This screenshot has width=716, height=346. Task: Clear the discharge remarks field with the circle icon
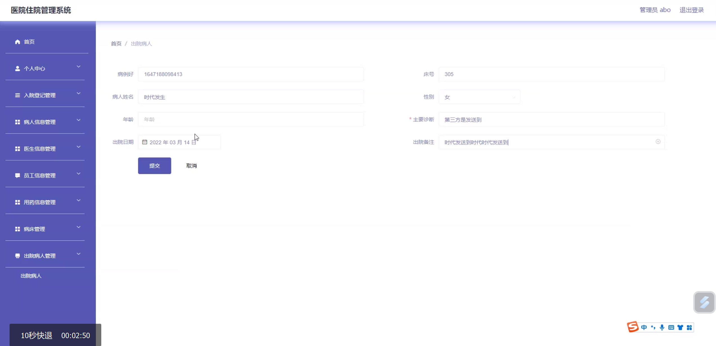658,142
